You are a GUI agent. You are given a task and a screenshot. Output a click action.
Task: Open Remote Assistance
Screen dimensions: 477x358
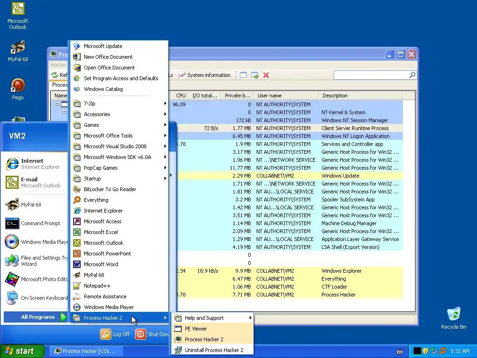click(x=120, y=296)
